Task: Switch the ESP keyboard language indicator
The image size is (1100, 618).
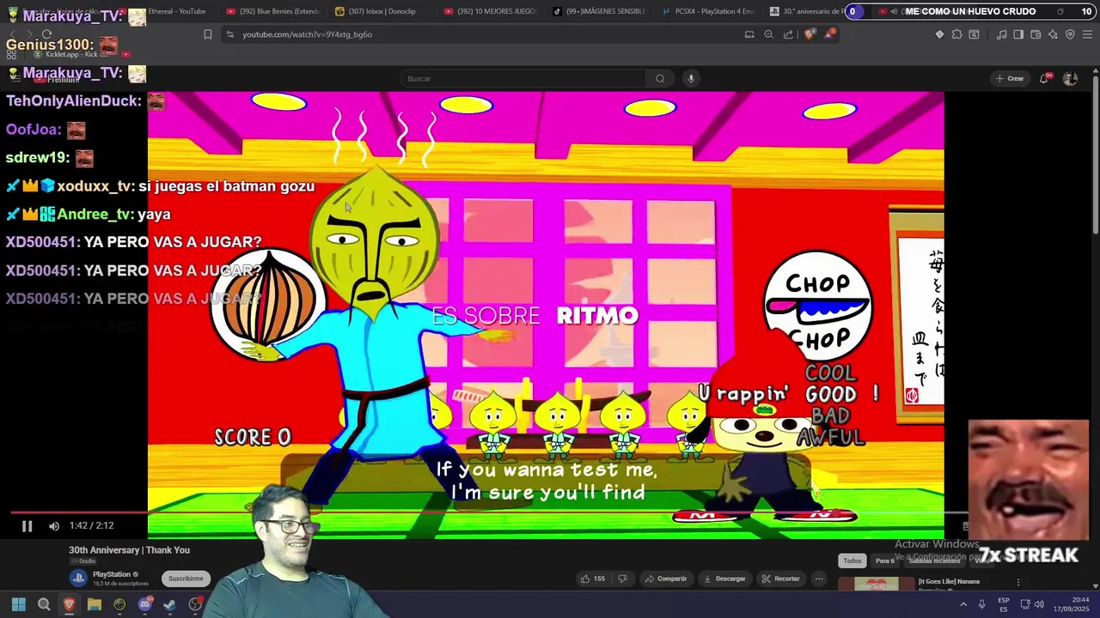Action: 1003,605
